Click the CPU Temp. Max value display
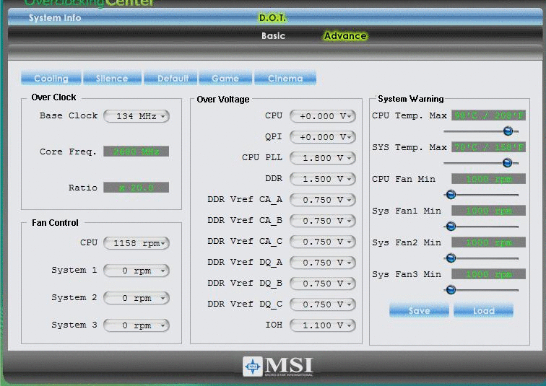Screen dimensions: 546x386 click(488, 115)
